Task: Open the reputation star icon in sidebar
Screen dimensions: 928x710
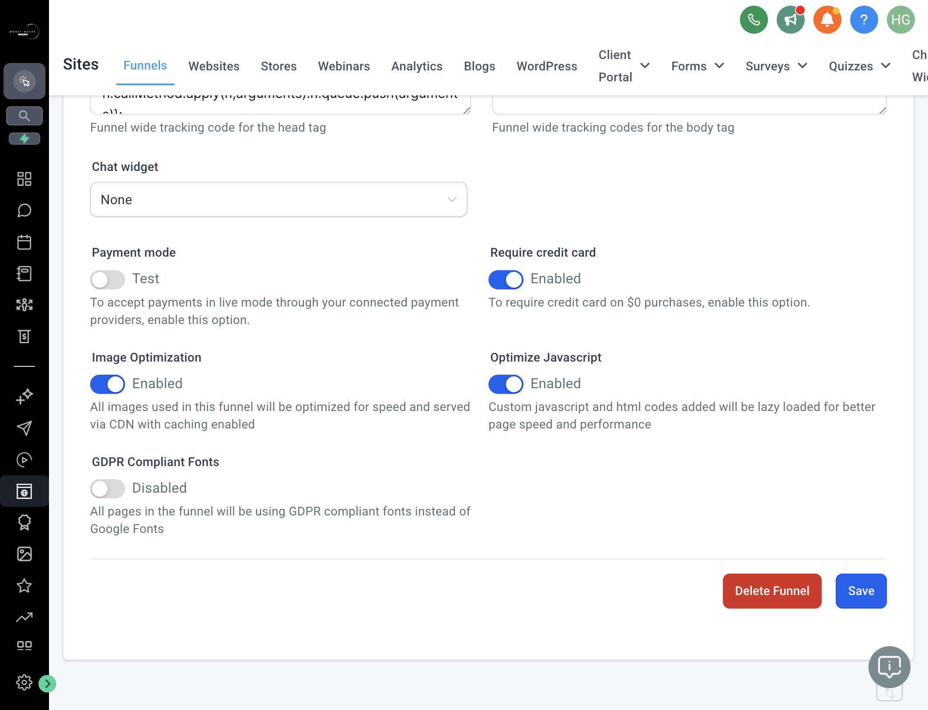Action: pos(24,585)
